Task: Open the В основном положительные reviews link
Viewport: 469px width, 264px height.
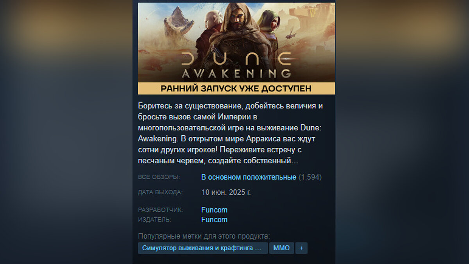Action: tap(249, 177)
